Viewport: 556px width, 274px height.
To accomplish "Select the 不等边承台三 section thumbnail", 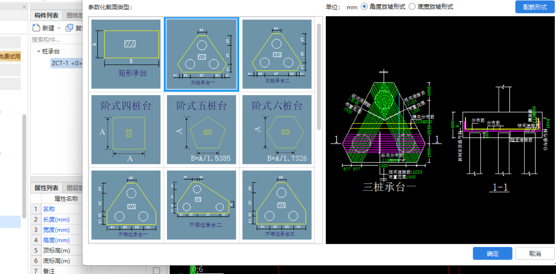I will pyautogui.click(x=277, y=205).
